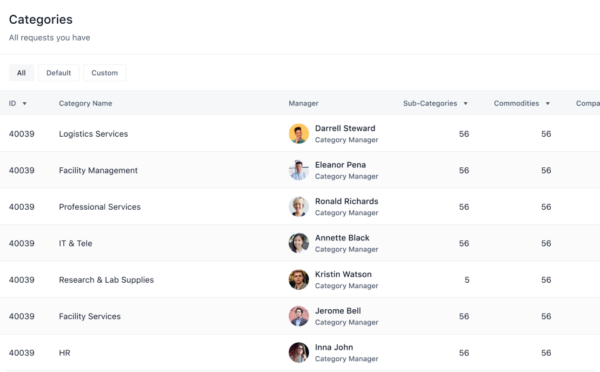Switch to the All filter tab
Viewport: 600px width, 372px height.
[x=21, y=73]
